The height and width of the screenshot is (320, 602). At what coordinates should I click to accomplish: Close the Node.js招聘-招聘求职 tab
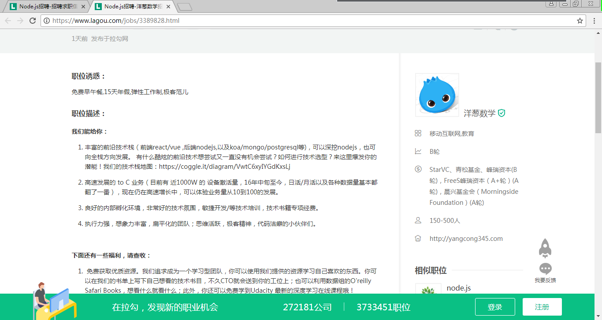tap(83, 7)
